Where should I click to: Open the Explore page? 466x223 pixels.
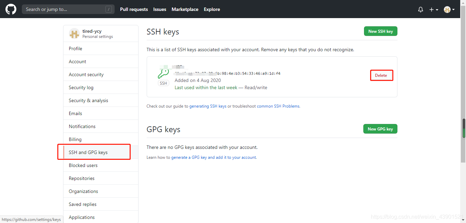click(212, 9)
